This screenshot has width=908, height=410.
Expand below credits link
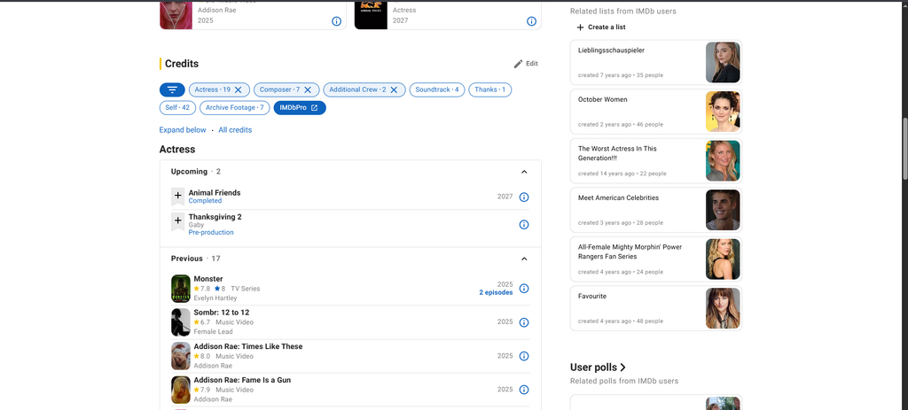pyautogui.click(x=183, y=130)
